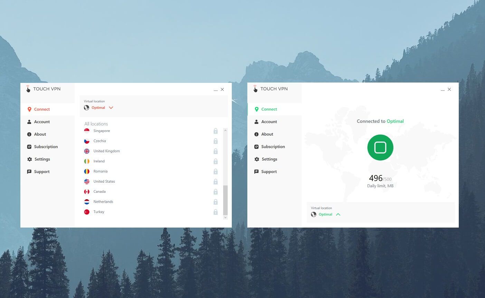Screen dimensions: 485x298
Task: Click the Turkey flag icon
Action: pyautogui.click(x=87, y=212)
